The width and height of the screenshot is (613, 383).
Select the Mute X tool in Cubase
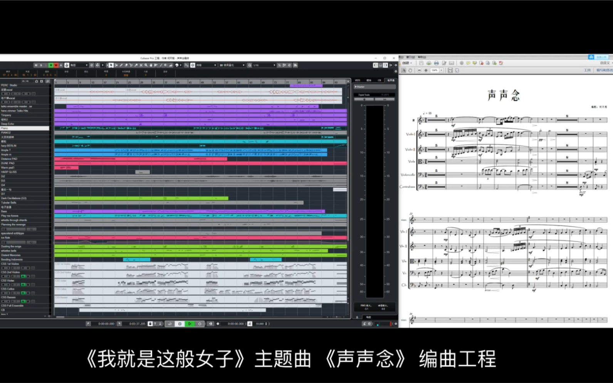point(141,65)
